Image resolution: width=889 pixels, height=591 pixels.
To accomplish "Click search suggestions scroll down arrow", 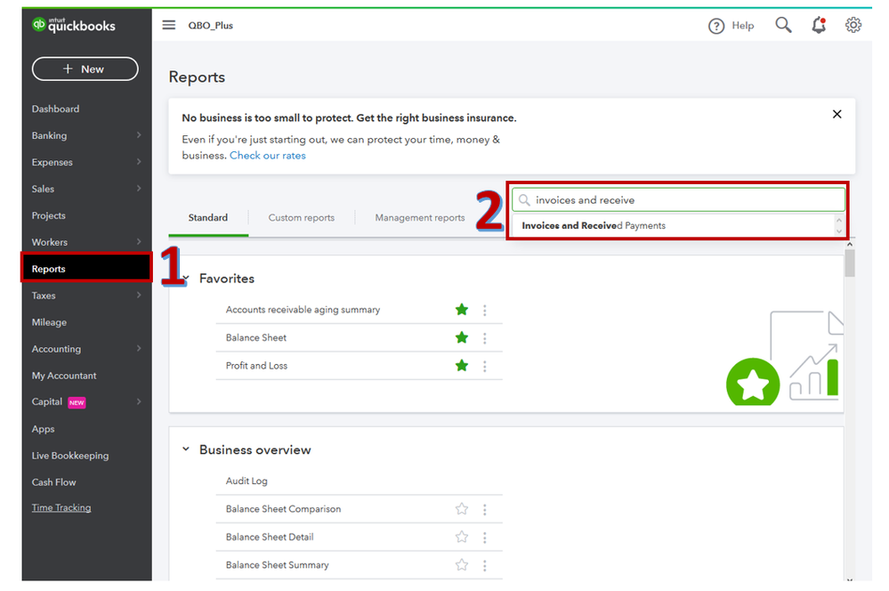I will tap(839, 231).
